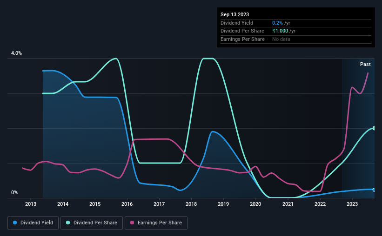Click the pink Earnings Per Share legend dot
The width and height of the screenshot is (382, 236).
pos(132,223)
